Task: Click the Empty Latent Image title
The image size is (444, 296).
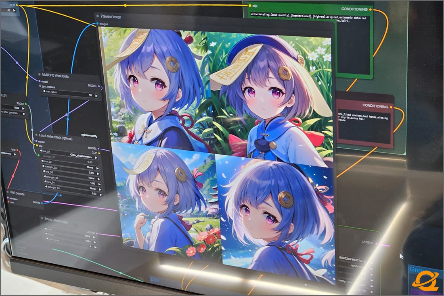Action: 56,220
